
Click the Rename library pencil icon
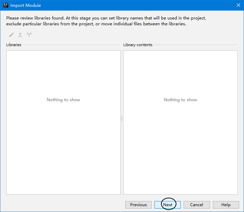point(11,35)
